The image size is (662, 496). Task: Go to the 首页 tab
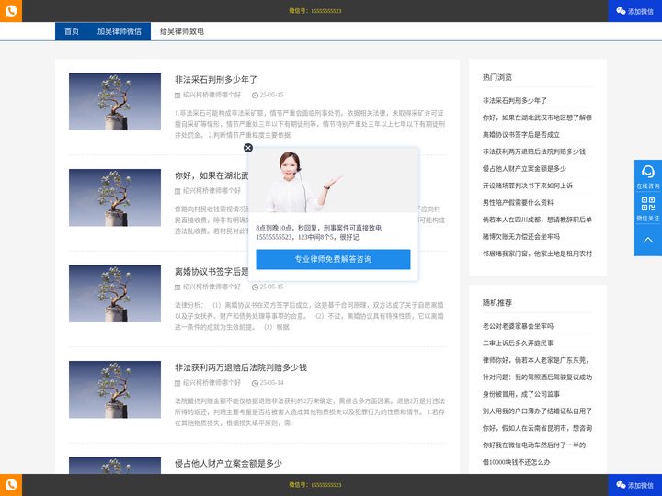click(x=72, y=31)
